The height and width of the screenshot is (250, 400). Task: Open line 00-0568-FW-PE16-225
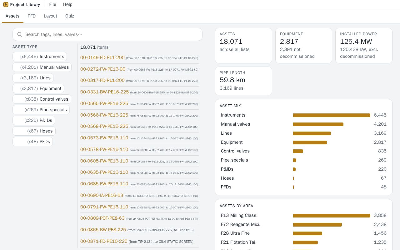[x=104, y=126]
